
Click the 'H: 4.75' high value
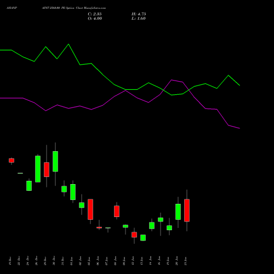(139, 14)
